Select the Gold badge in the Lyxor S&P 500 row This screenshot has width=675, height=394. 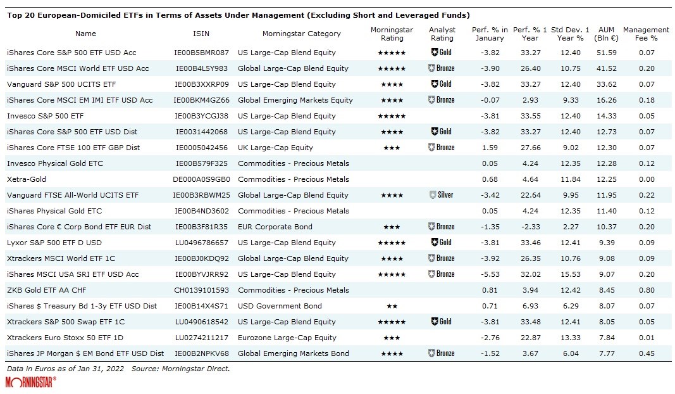[x=441, y=243]
